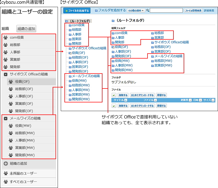Screen dimensions: 218x188
Task: Open 営業部(OF) folder in the tree
Action: 80,67
